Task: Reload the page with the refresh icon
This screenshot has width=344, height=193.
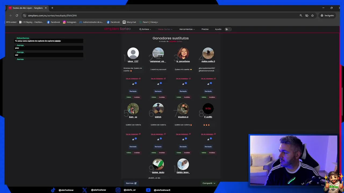Action: tap(17, 16)
